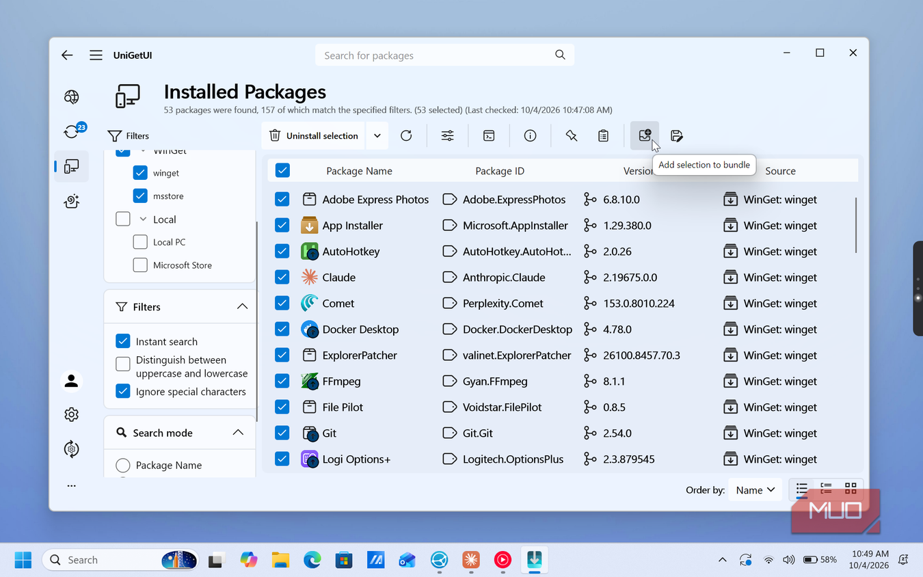Sort by Package ID column header
The width and height of the screenshot is (923, 577).
coord(500,171)
